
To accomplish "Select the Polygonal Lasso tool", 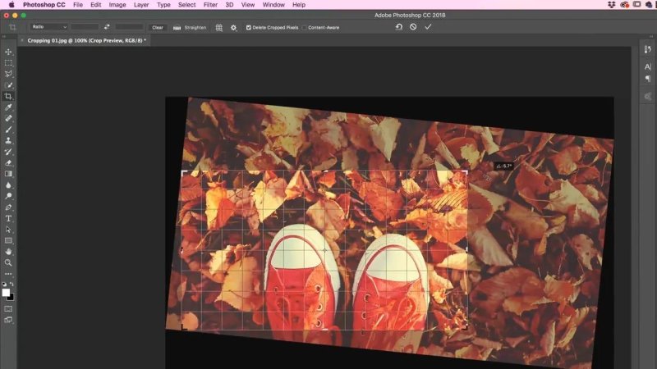I will point(8,74).
